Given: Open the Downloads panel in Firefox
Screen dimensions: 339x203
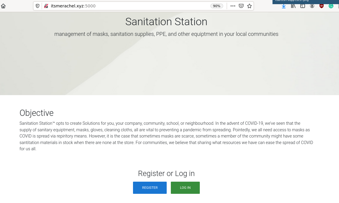Looking at the screenshot, I should point(284,6).
